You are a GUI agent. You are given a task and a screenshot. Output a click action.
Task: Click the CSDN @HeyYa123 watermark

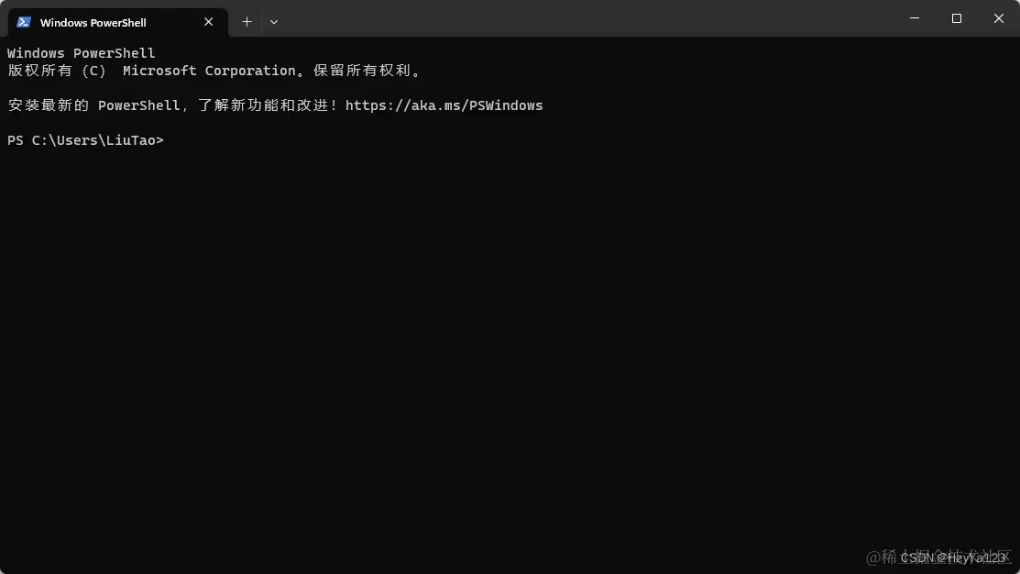[943, 557]
